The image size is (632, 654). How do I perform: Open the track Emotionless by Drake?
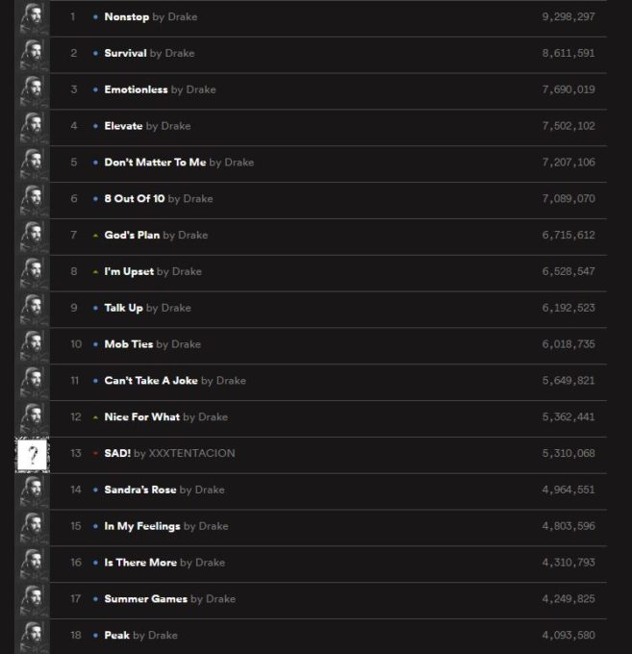point(136,89)
